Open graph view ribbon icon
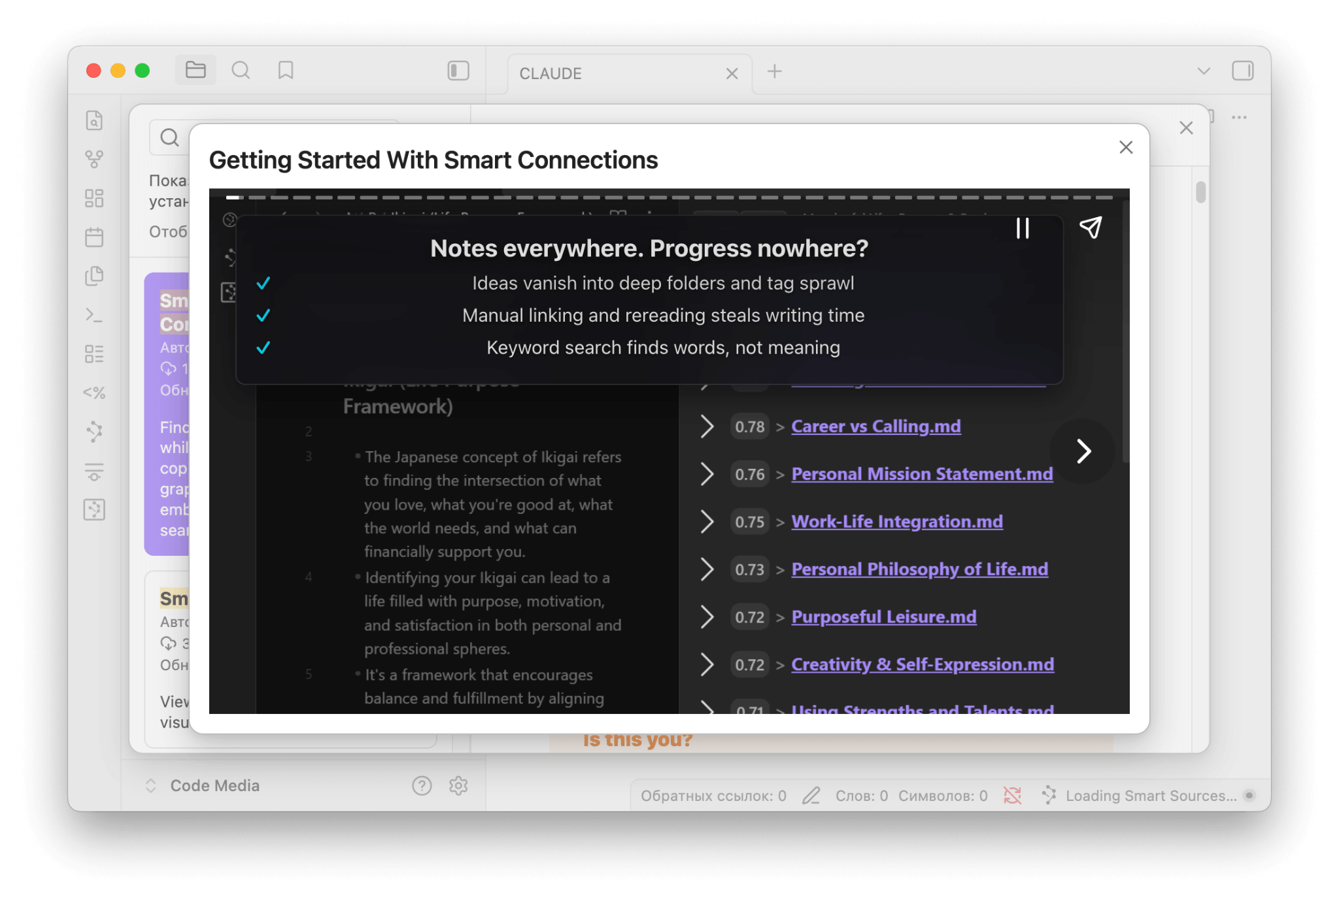Image resolution: width=1339 pixels, height=901 pixels. tap(94, 159)
